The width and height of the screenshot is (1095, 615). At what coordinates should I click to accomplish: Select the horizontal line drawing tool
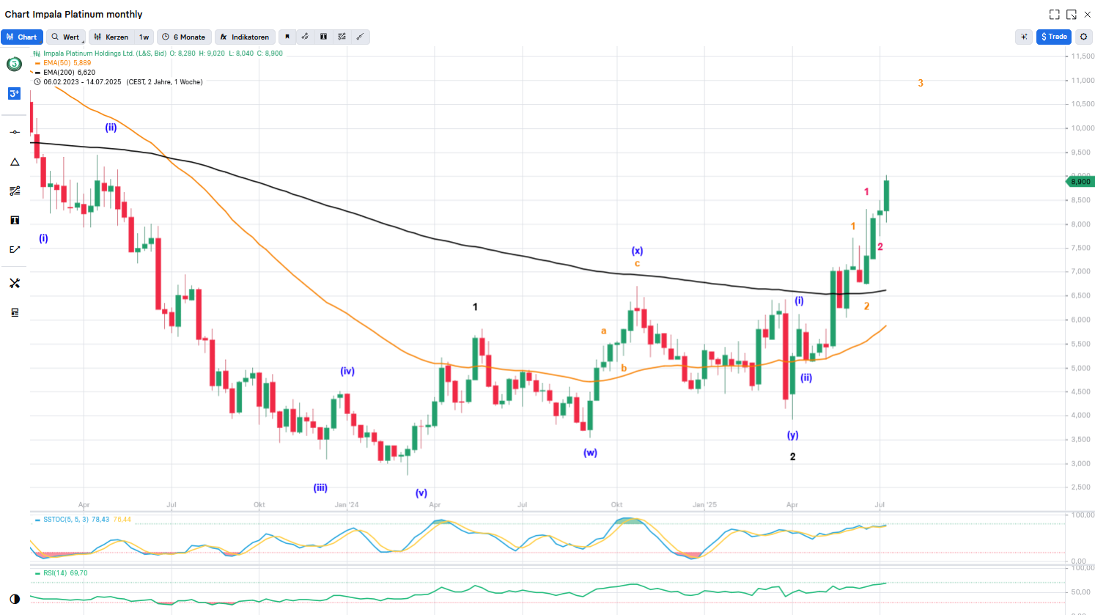15,132
